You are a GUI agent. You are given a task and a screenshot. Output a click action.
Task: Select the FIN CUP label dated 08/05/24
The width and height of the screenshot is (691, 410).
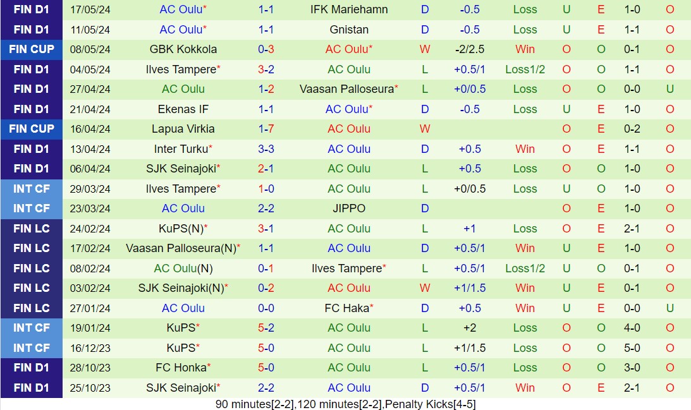(x=32, y=49)
